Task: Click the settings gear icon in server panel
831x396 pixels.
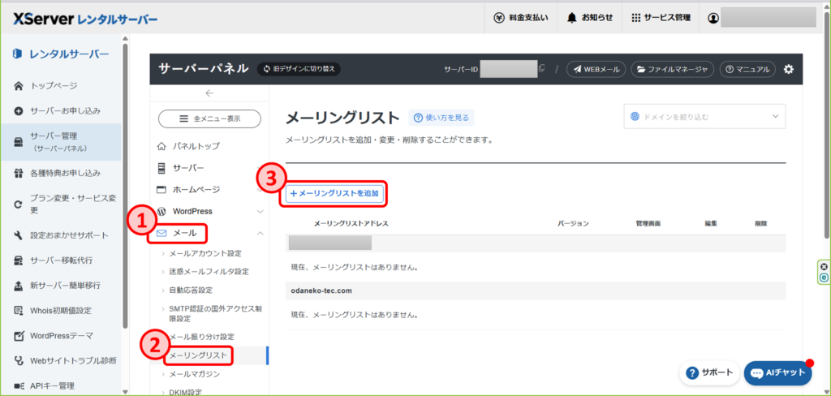Action: 789,69
